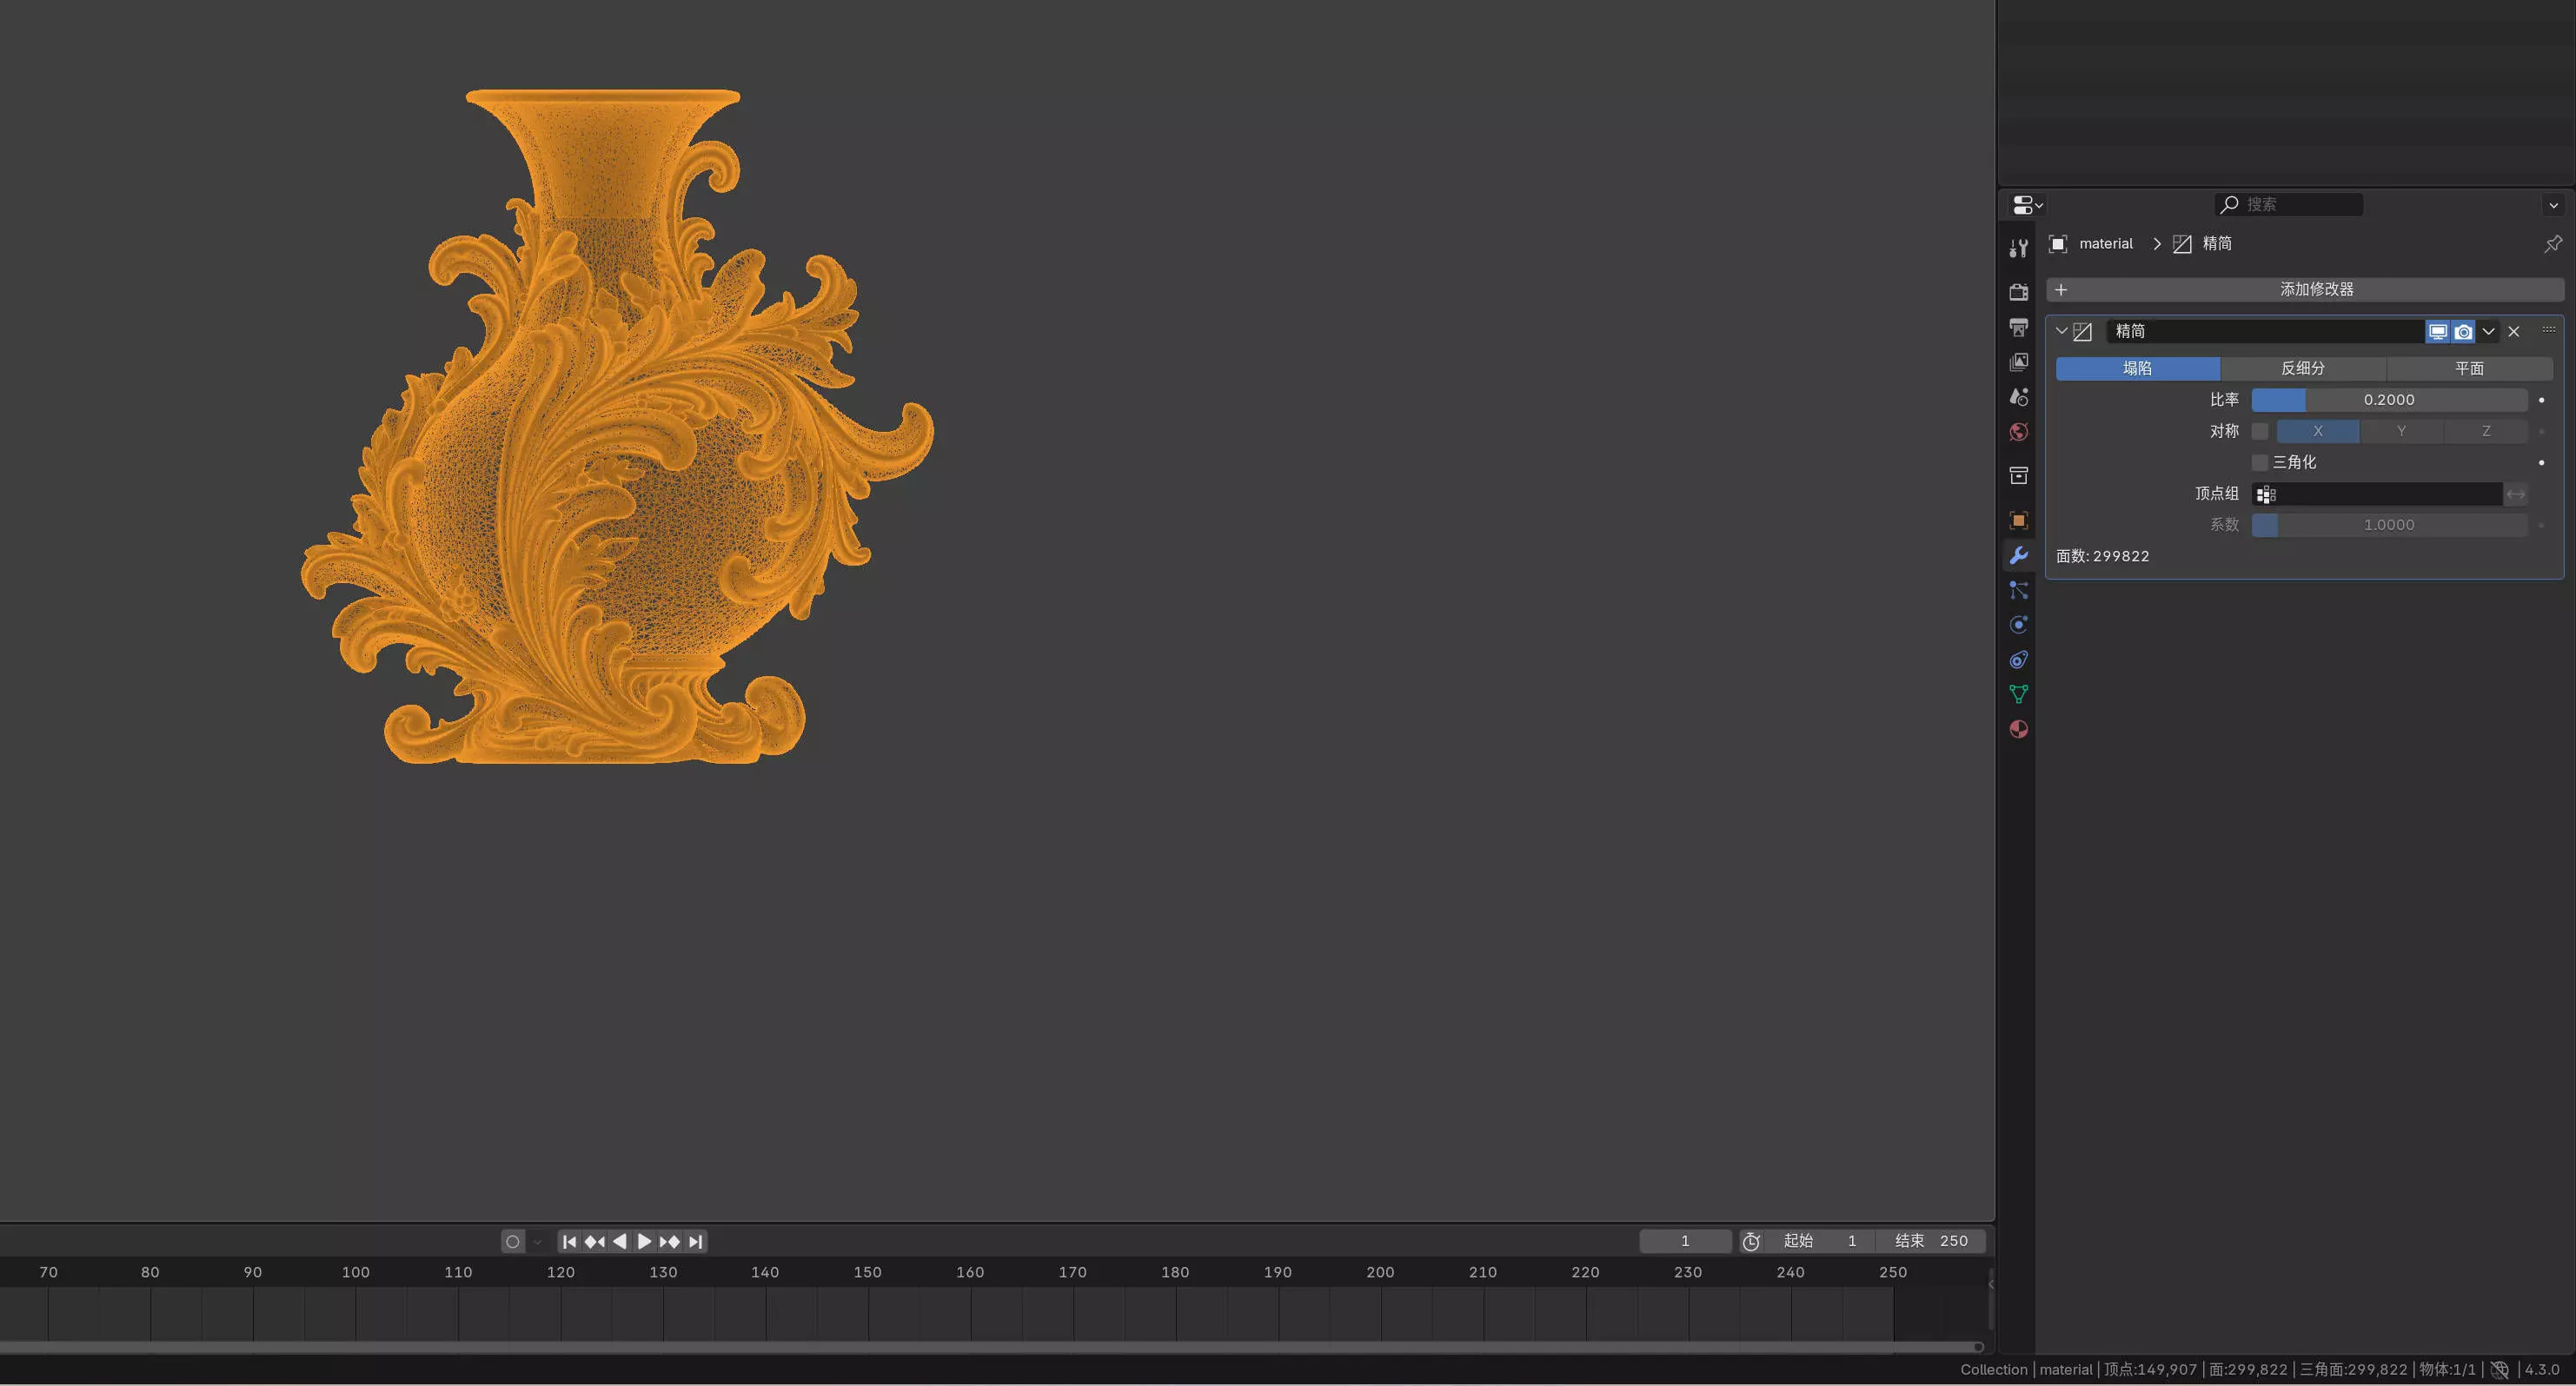Open the World properties tab
Viewport: 2576px width, 1386px height.
click(2018, 432)
